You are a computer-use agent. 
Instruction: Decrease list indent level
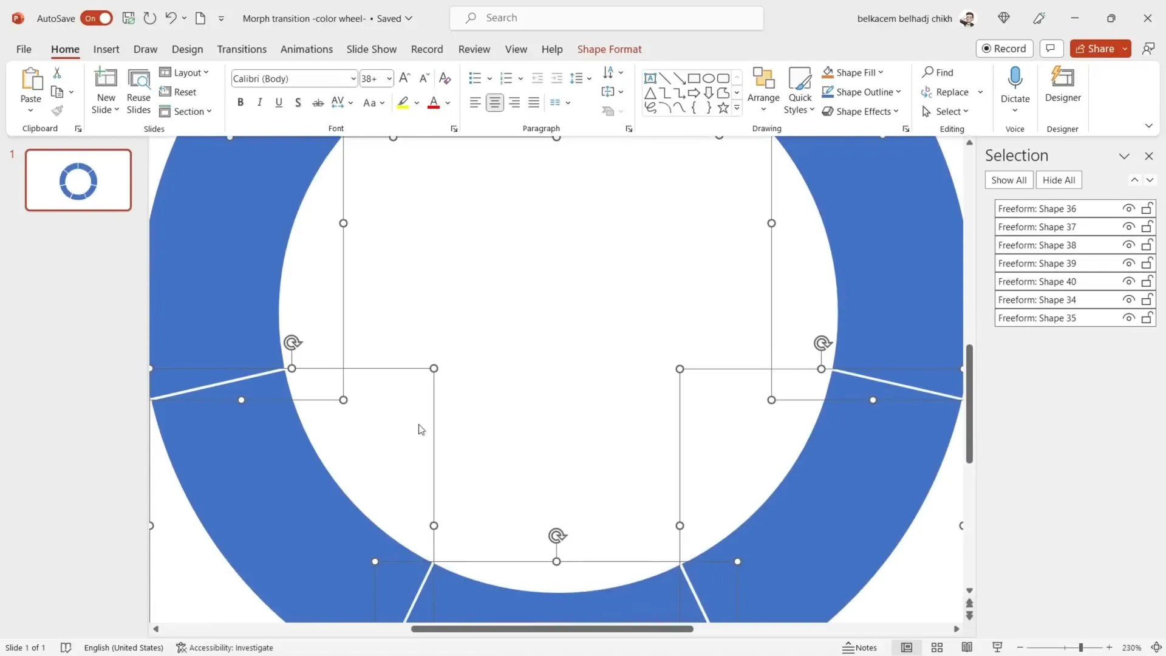coord(537,78)
